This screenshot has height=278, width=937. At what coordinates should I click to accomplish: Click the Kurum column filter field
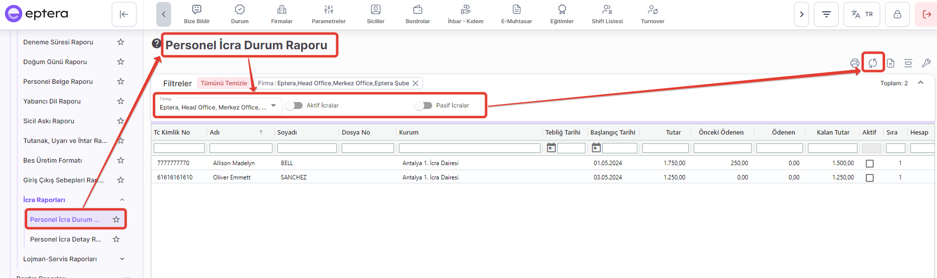(469, 148)
